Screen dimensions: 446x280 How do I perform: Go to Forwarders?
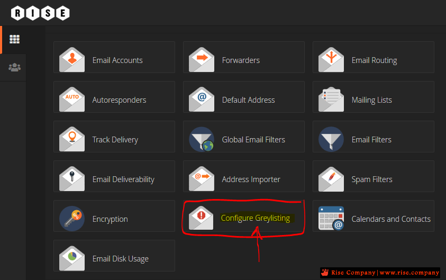241,60
